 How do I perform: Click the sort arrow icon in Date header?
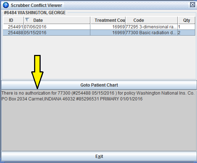(x=27, y=20)
